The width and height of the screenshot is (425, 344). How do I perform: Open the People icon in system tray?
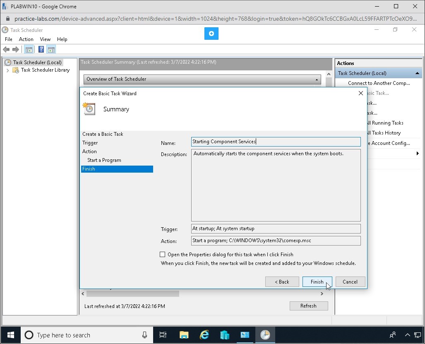392,335
